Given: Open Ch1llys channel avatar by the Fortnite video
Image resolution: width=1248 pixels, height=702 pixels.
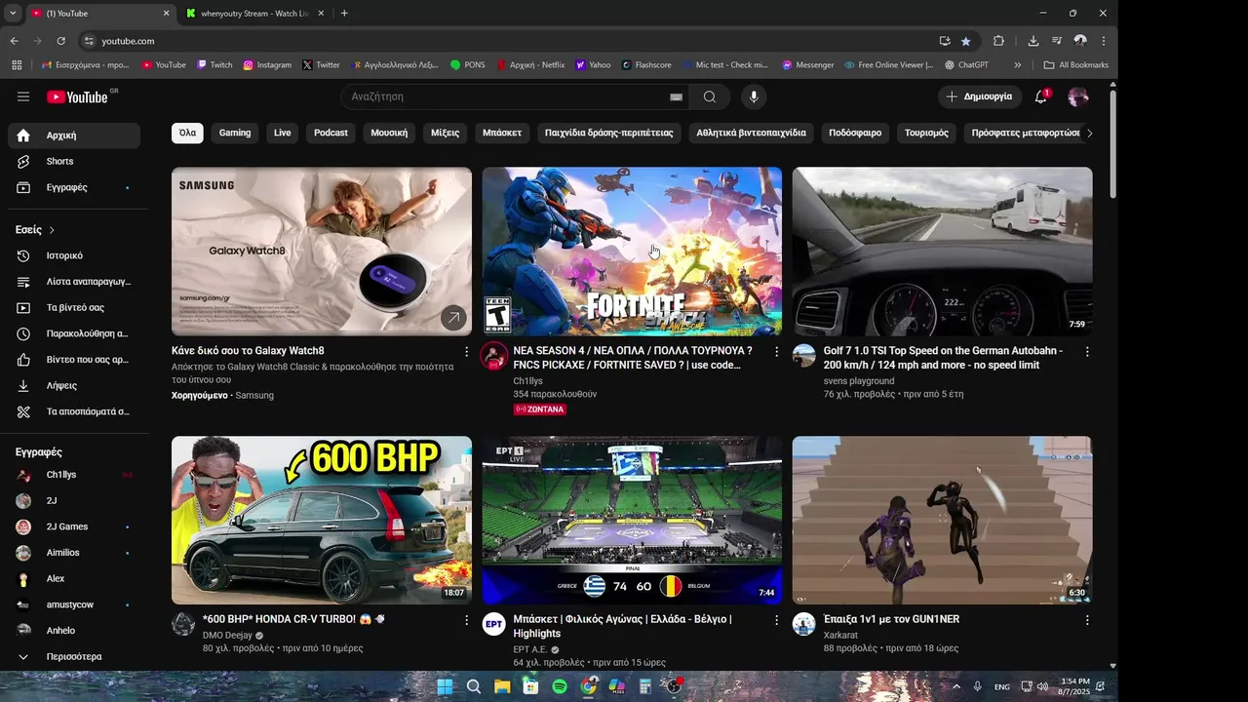Looking at the screenshot, I should point(493,355).
